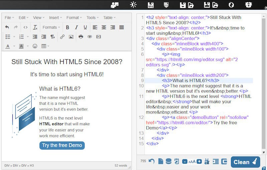
Task: Click the clear formatting icon
Action: (35, 27)
